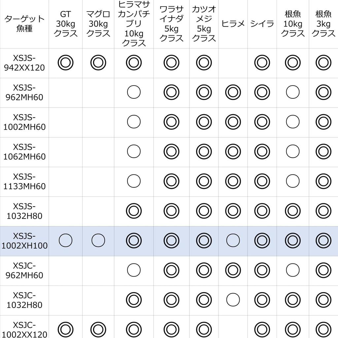
Task: Click the GT 30kg circle for XSJS-942XX120
Action: coord(66,63)
